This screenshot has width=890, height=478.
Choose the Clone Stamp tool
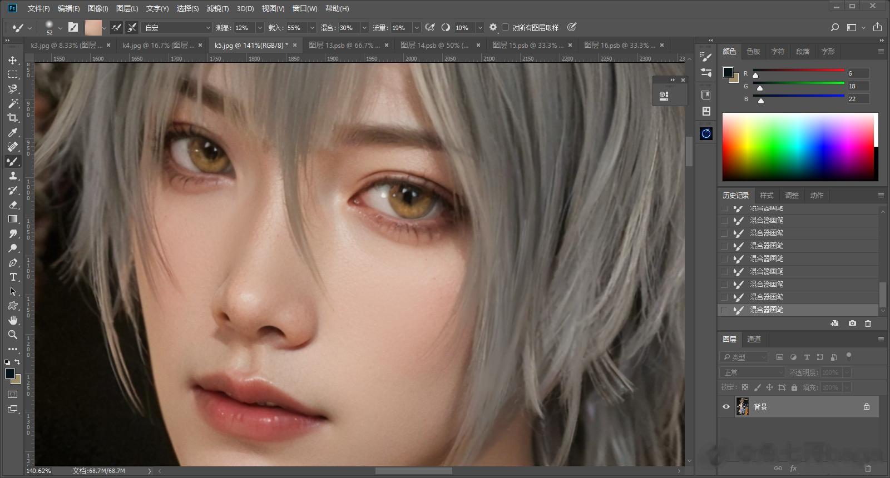[12, 176]
